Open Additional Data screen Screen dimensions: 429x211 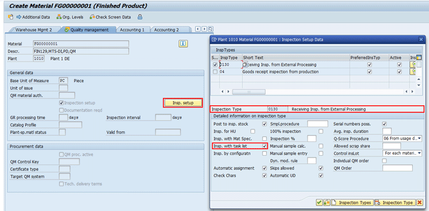33,17
